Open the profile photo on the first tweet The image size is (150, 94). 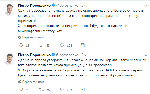(x=9, y=10)
